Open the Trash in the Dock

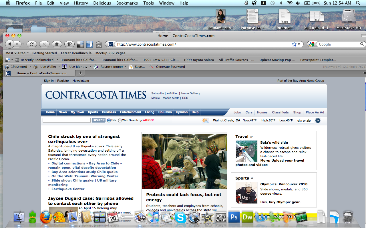coord(348,217)
